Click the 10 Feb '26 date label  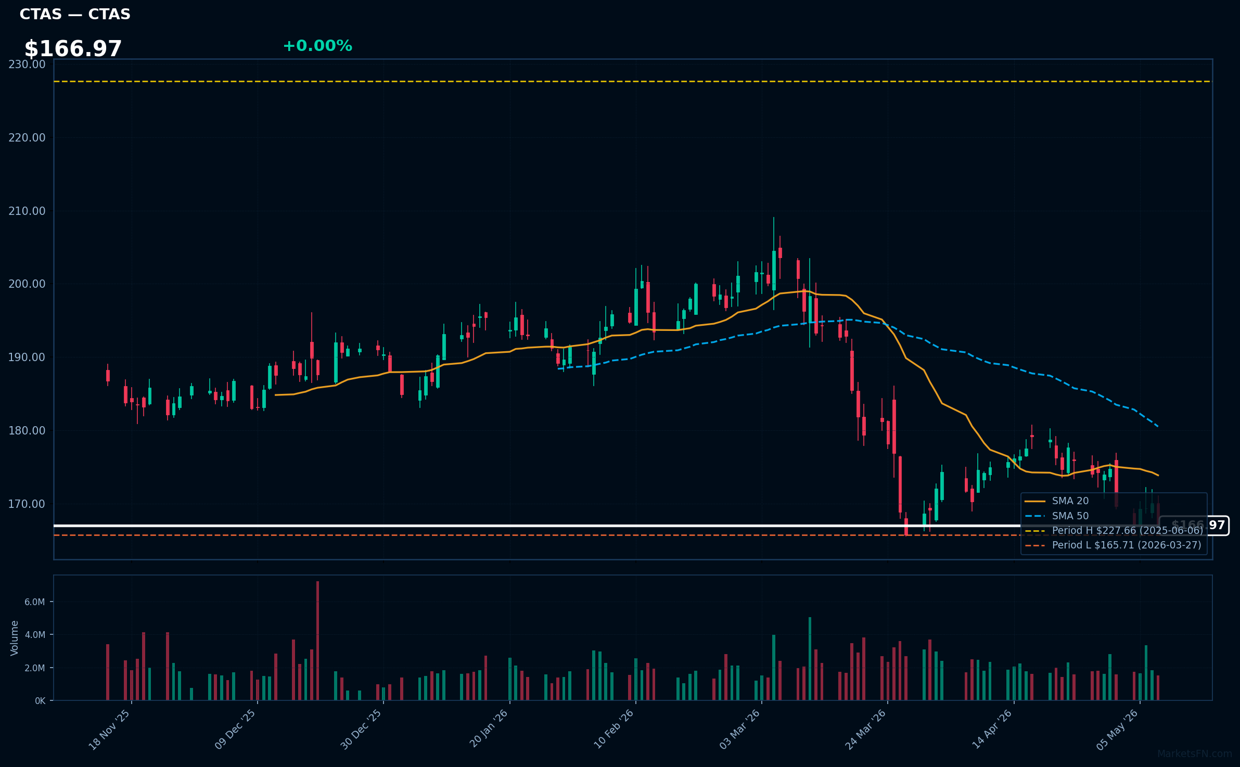point(614,729)
